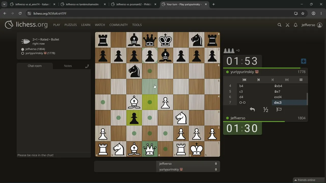Click the black queen on d8

150,40
